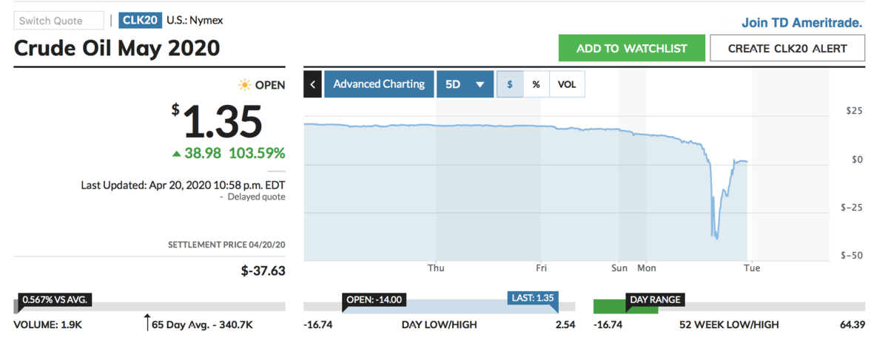
Task: Click the $-25 price axis label
Action: tap(852, 208)
